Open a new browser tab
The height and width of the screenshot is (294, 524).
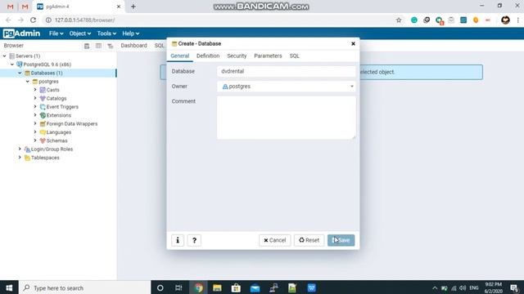(133, 7)
